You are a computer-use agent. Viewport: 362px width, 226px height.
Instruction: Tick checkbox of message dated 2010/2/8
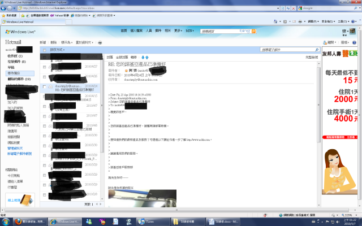[45, 195]
